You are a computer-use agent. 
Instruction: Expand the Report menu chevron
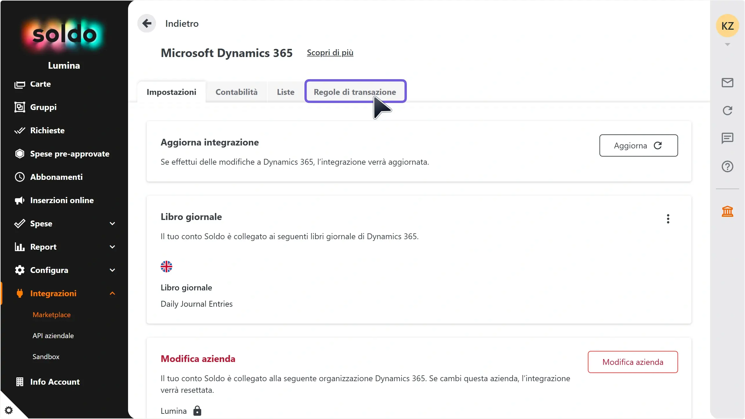(x=112, y=247)
